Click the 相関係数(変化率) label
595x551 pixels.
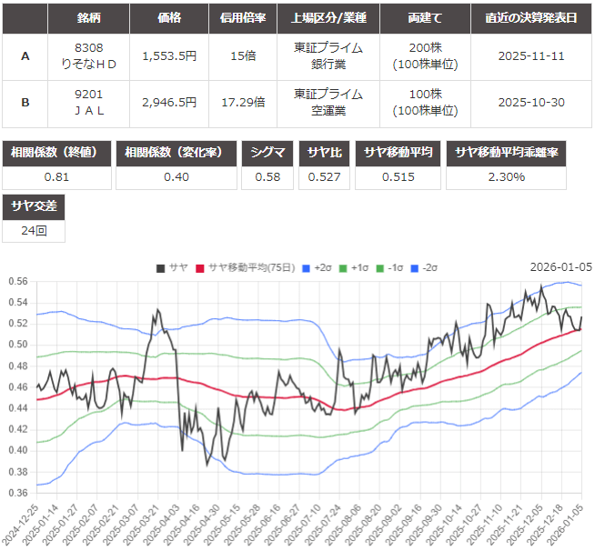pyautogui.click(x=176, y=153)
